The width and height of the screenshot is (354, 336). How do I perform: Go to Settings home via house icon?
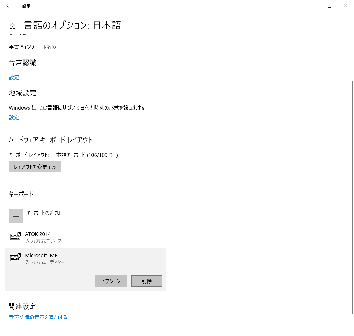click(12, 26)
